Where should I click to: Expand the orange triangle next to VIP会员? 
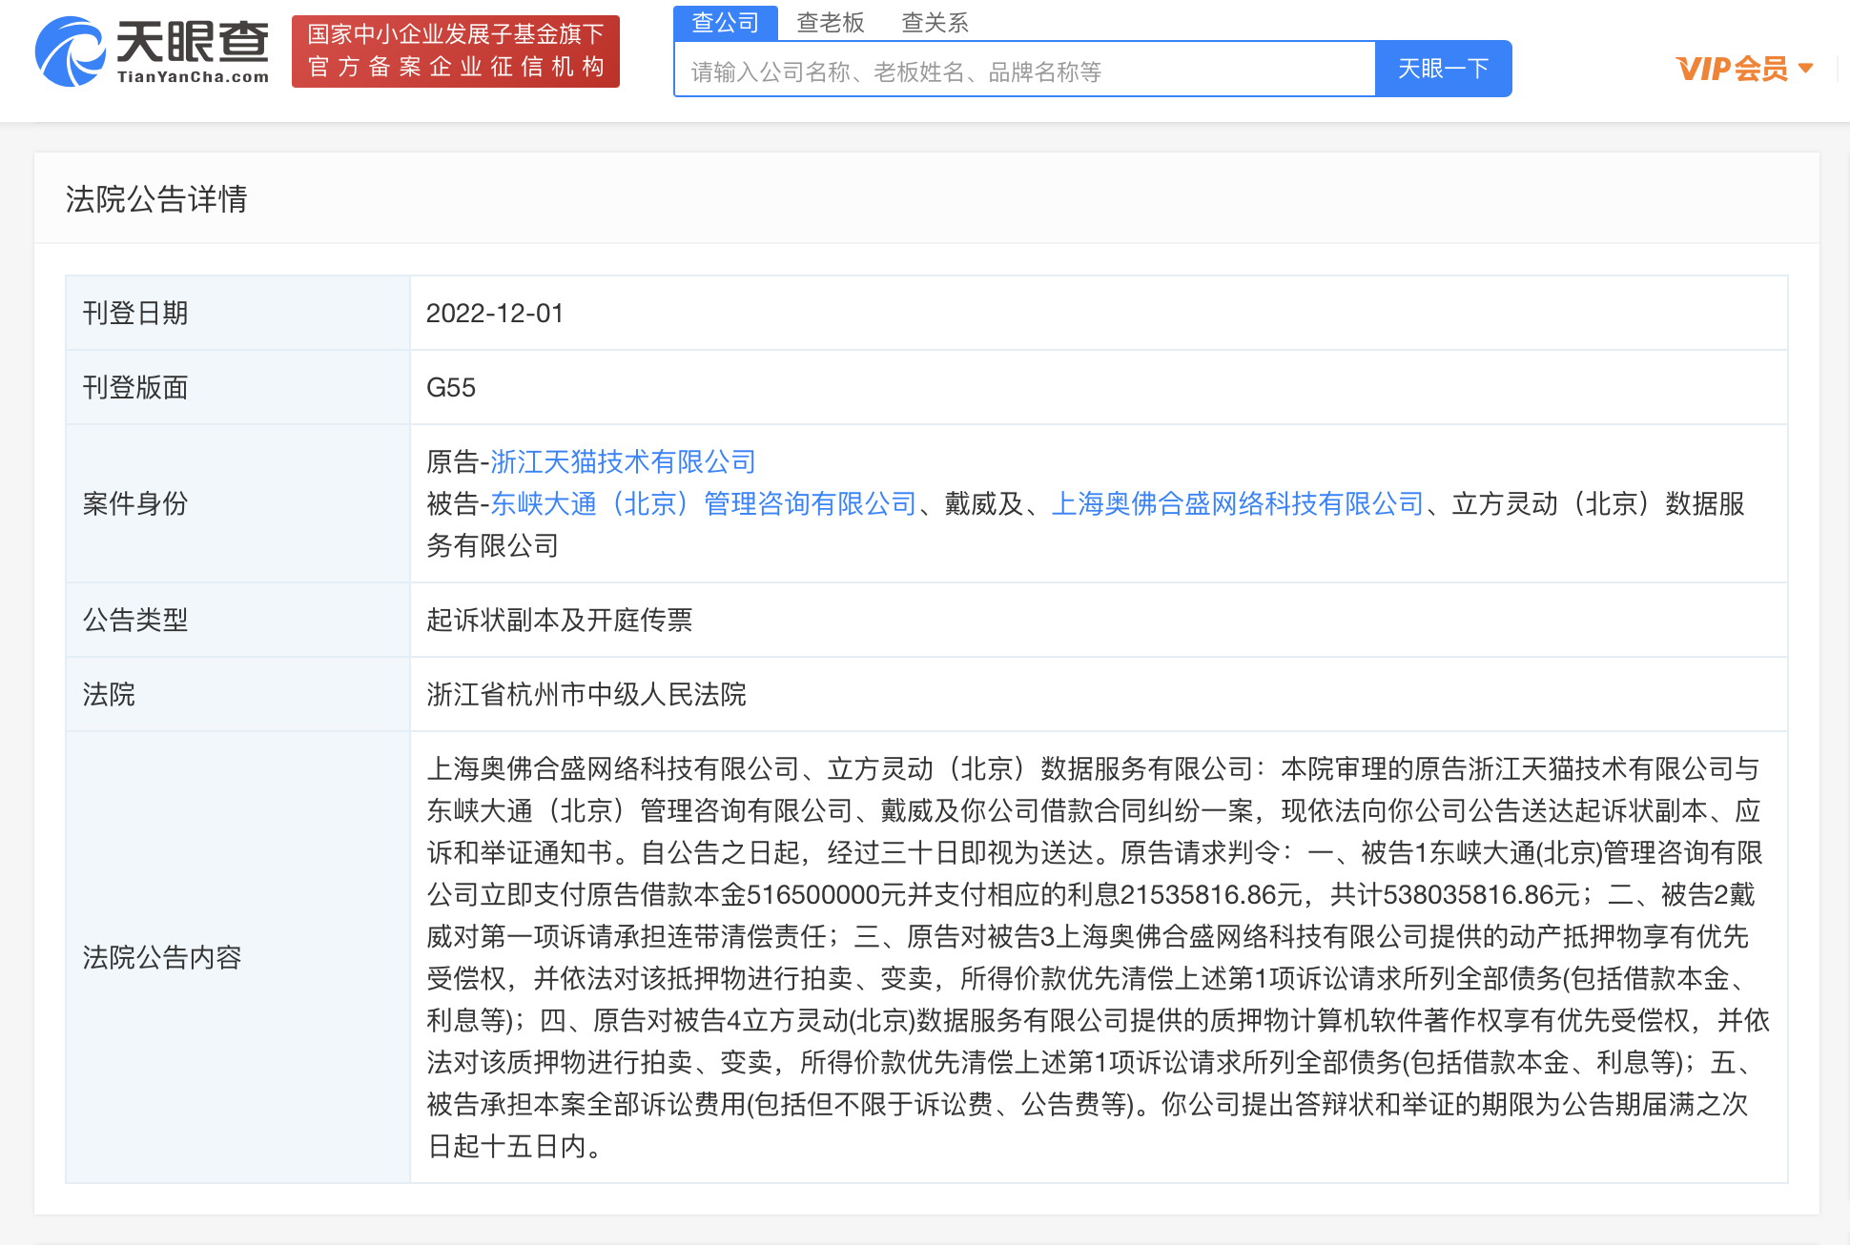click(x=1806, y=68)
